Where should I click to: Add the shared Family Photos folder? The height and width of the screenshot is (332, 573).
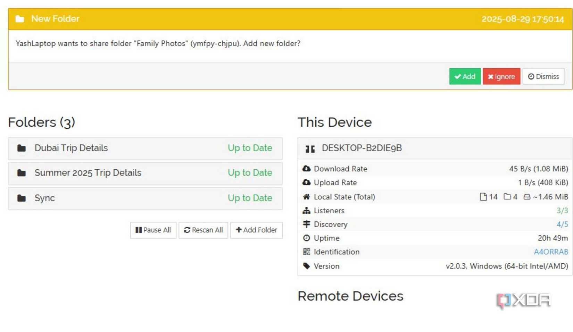(465, 76)
